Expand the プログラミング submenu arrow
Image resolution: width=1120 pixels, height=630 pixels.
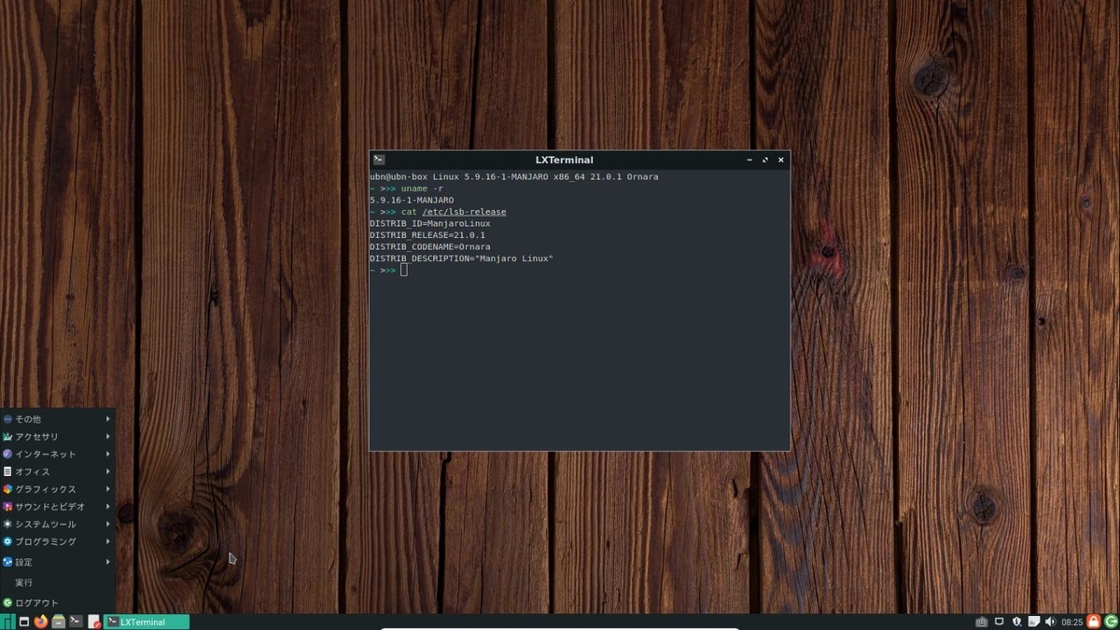(108, 541)
